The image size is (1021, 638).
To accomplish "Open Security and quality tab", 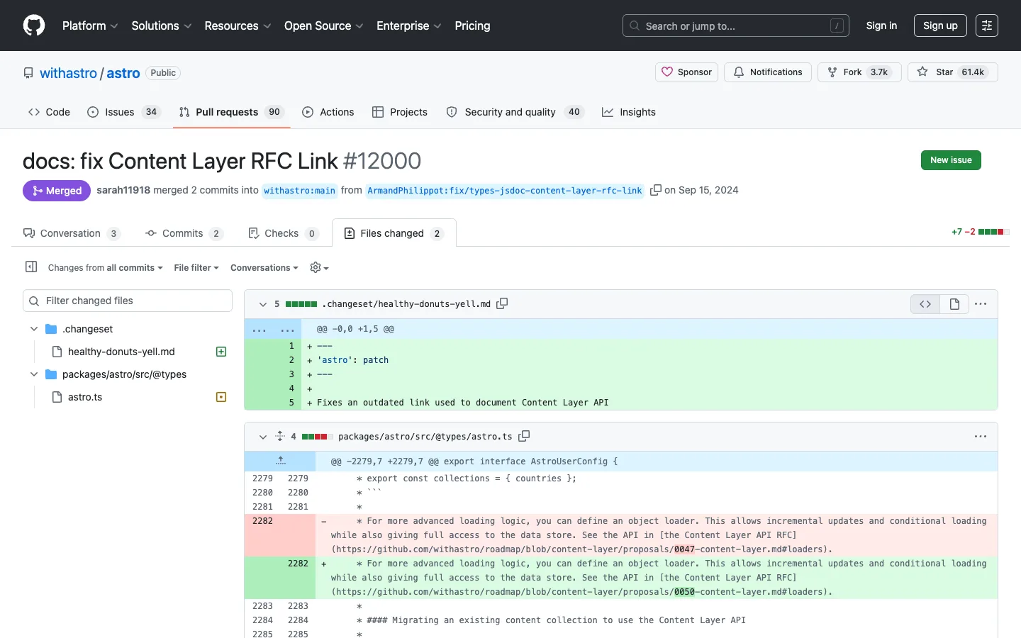I will point(515,112).
